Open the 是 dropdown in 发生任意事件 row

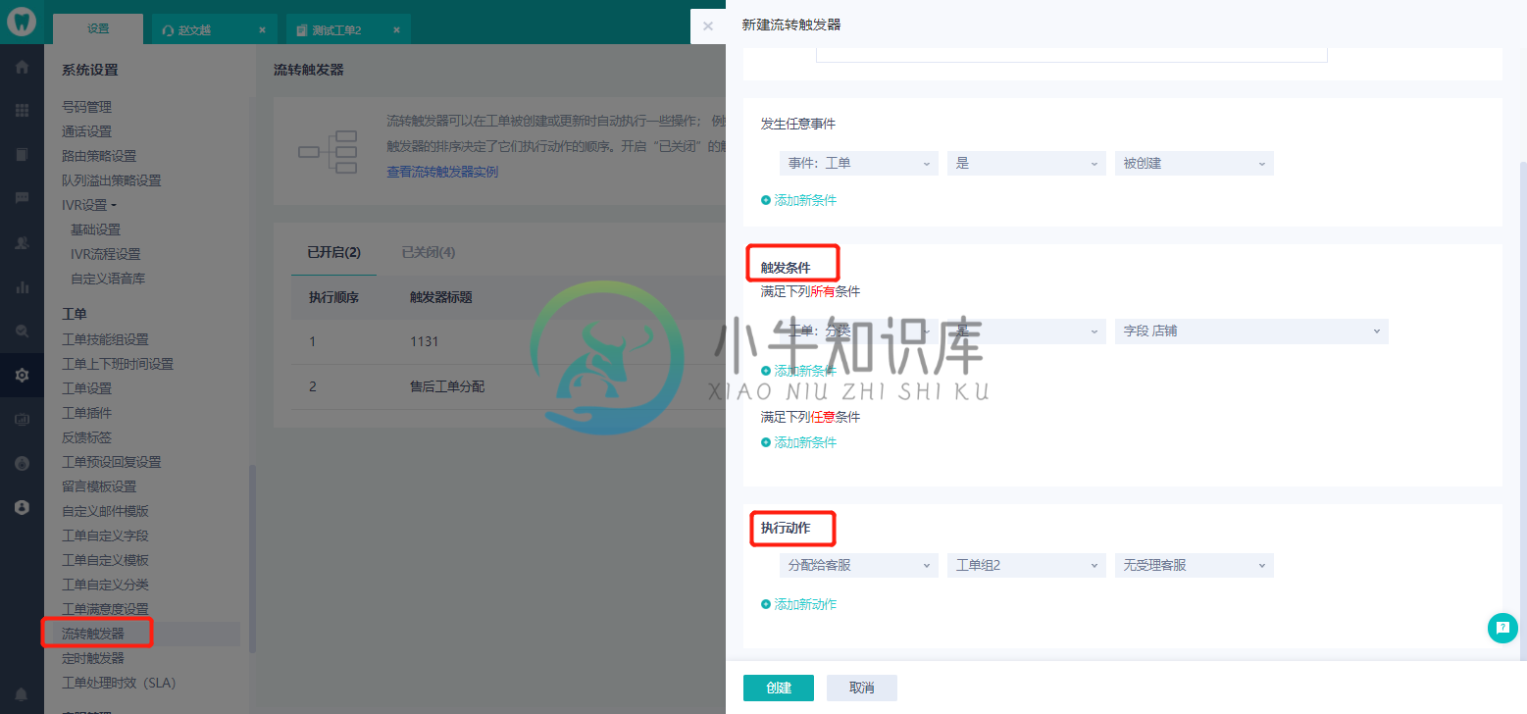pos(1027,164)
